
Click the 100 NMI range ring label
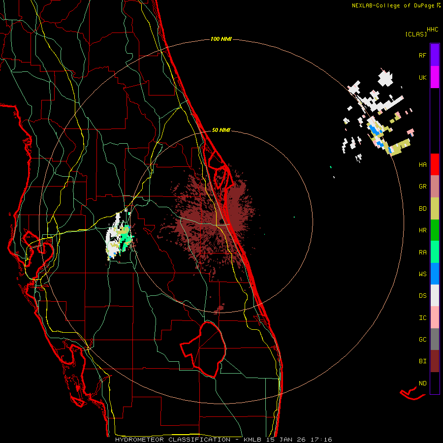(x=221, y=39)
